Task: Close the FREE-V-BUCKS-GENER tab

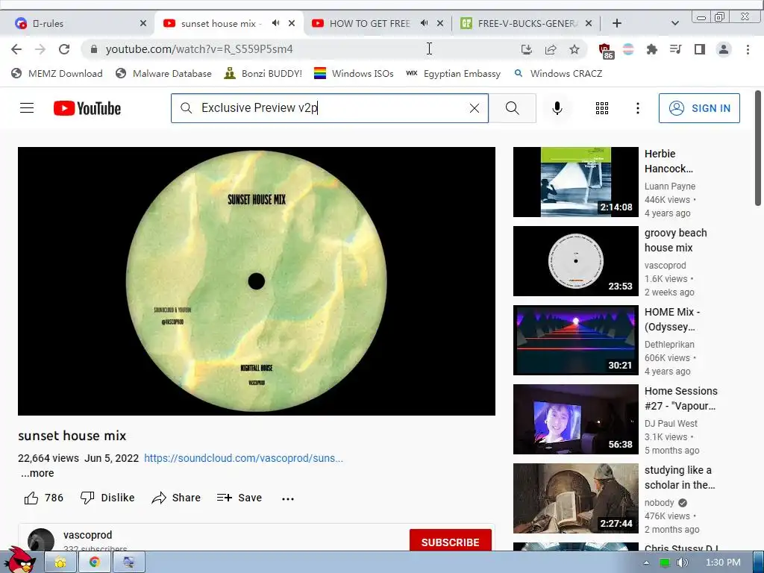Action: (x=589, y=23)
